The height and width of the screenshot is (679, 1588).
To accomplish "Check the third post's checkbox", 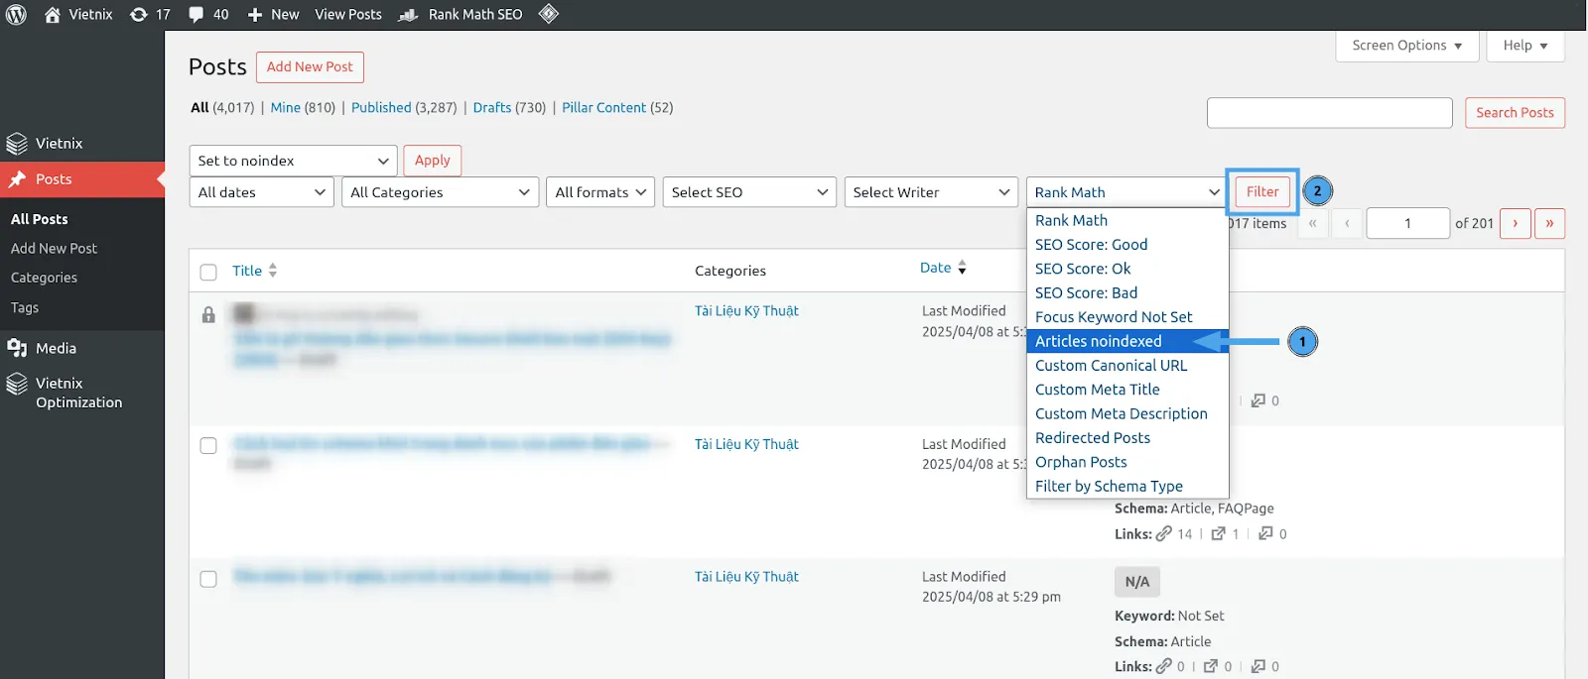I will tap(208, 578).
